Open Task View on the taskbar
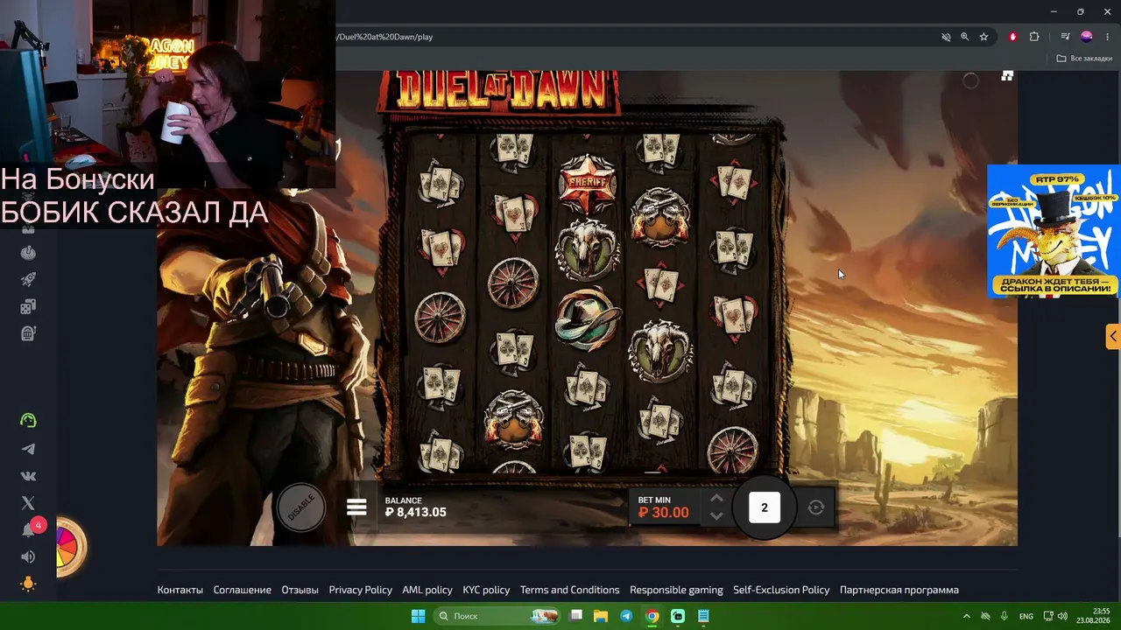This screenshot has width=1121, height=630. coord(576,616)
